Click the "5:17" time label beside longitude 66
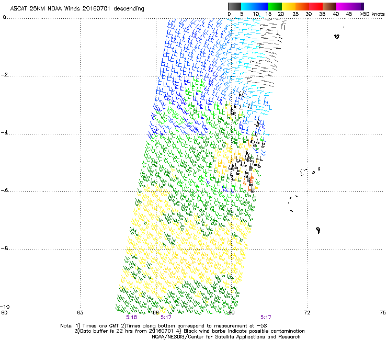The image size is (387, 340). [166, 318]
